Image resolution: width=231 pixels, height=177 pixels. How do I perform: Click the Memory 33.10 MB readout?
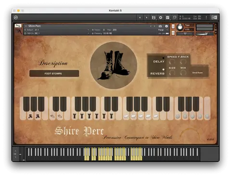[x=102, y=33]
